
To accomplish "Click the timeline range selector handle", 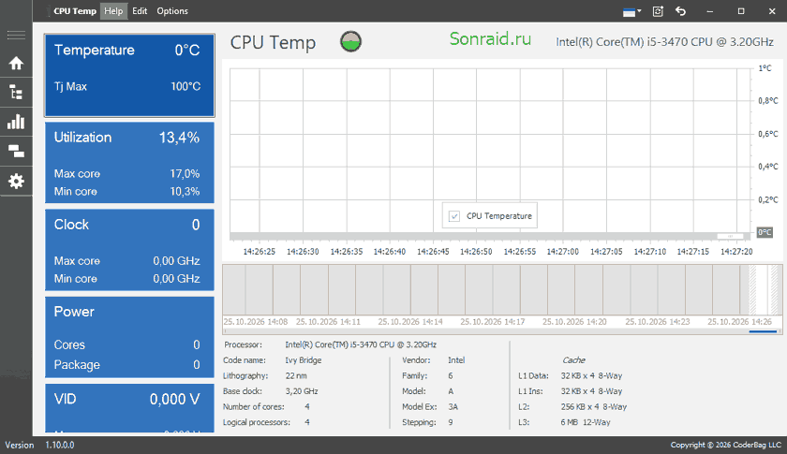I will (763, 289).
